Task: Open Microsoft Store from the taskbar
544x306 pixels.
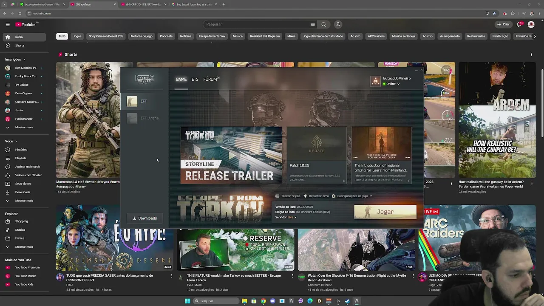Action: [254, 301]
